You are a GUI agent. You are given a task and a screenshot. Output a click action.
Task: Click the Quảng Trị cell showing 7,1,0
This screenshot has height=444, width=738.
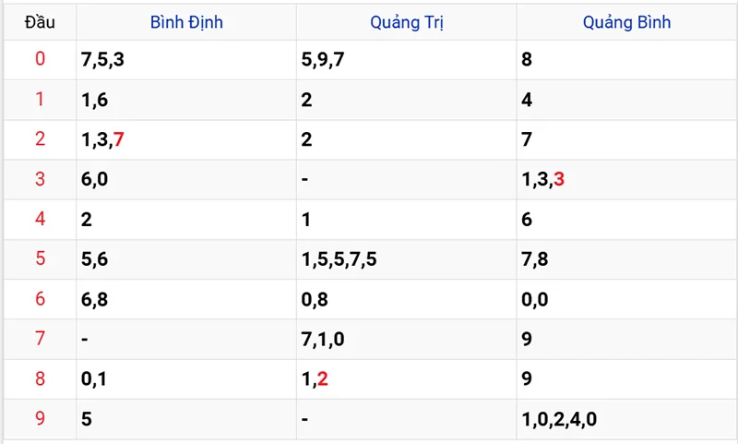[x=323, y=340]
